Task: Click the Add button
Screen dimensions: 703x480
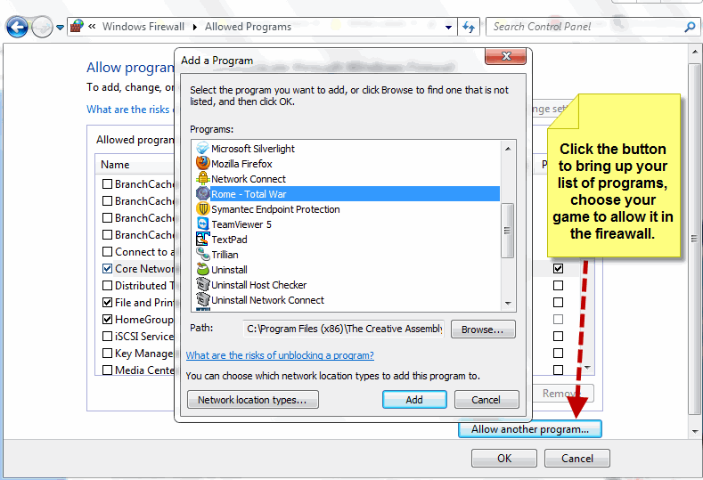Action: (x=414, y=399)
